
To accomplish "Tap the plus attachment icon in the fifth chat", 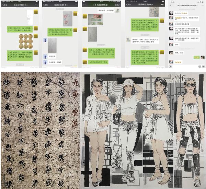I will click(203, 67).
